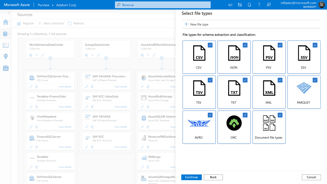
Task: Open the Management Center briefcase sidebar icon
Action: click(6, 68)
